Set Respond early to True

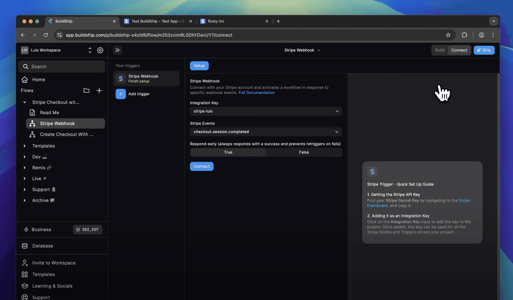coord(228,152)
